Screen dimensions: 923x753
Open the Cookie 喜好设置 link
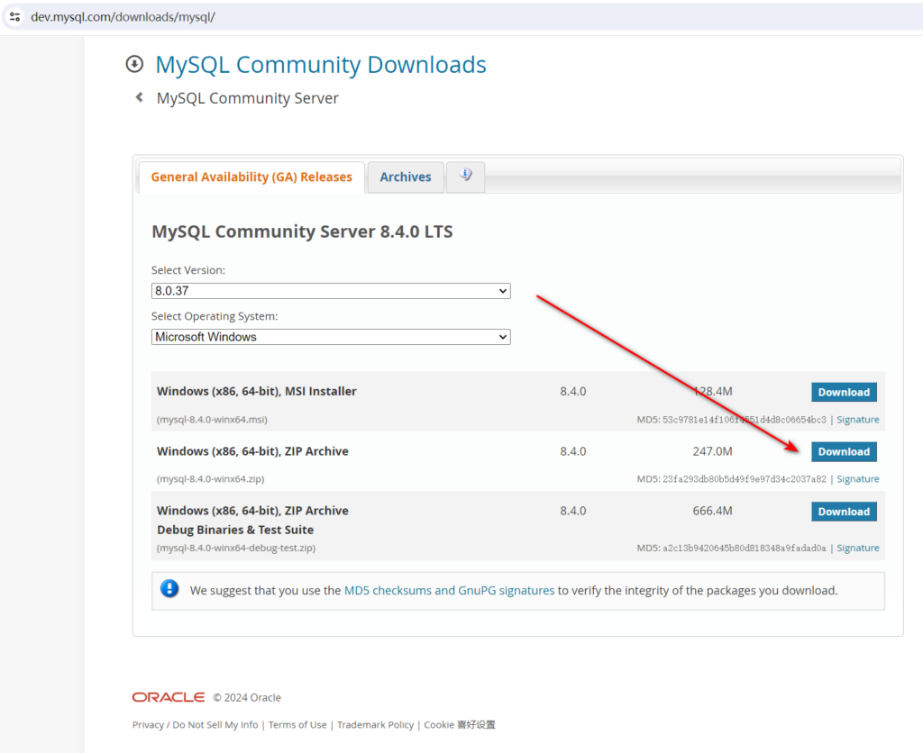pos(460,725)
